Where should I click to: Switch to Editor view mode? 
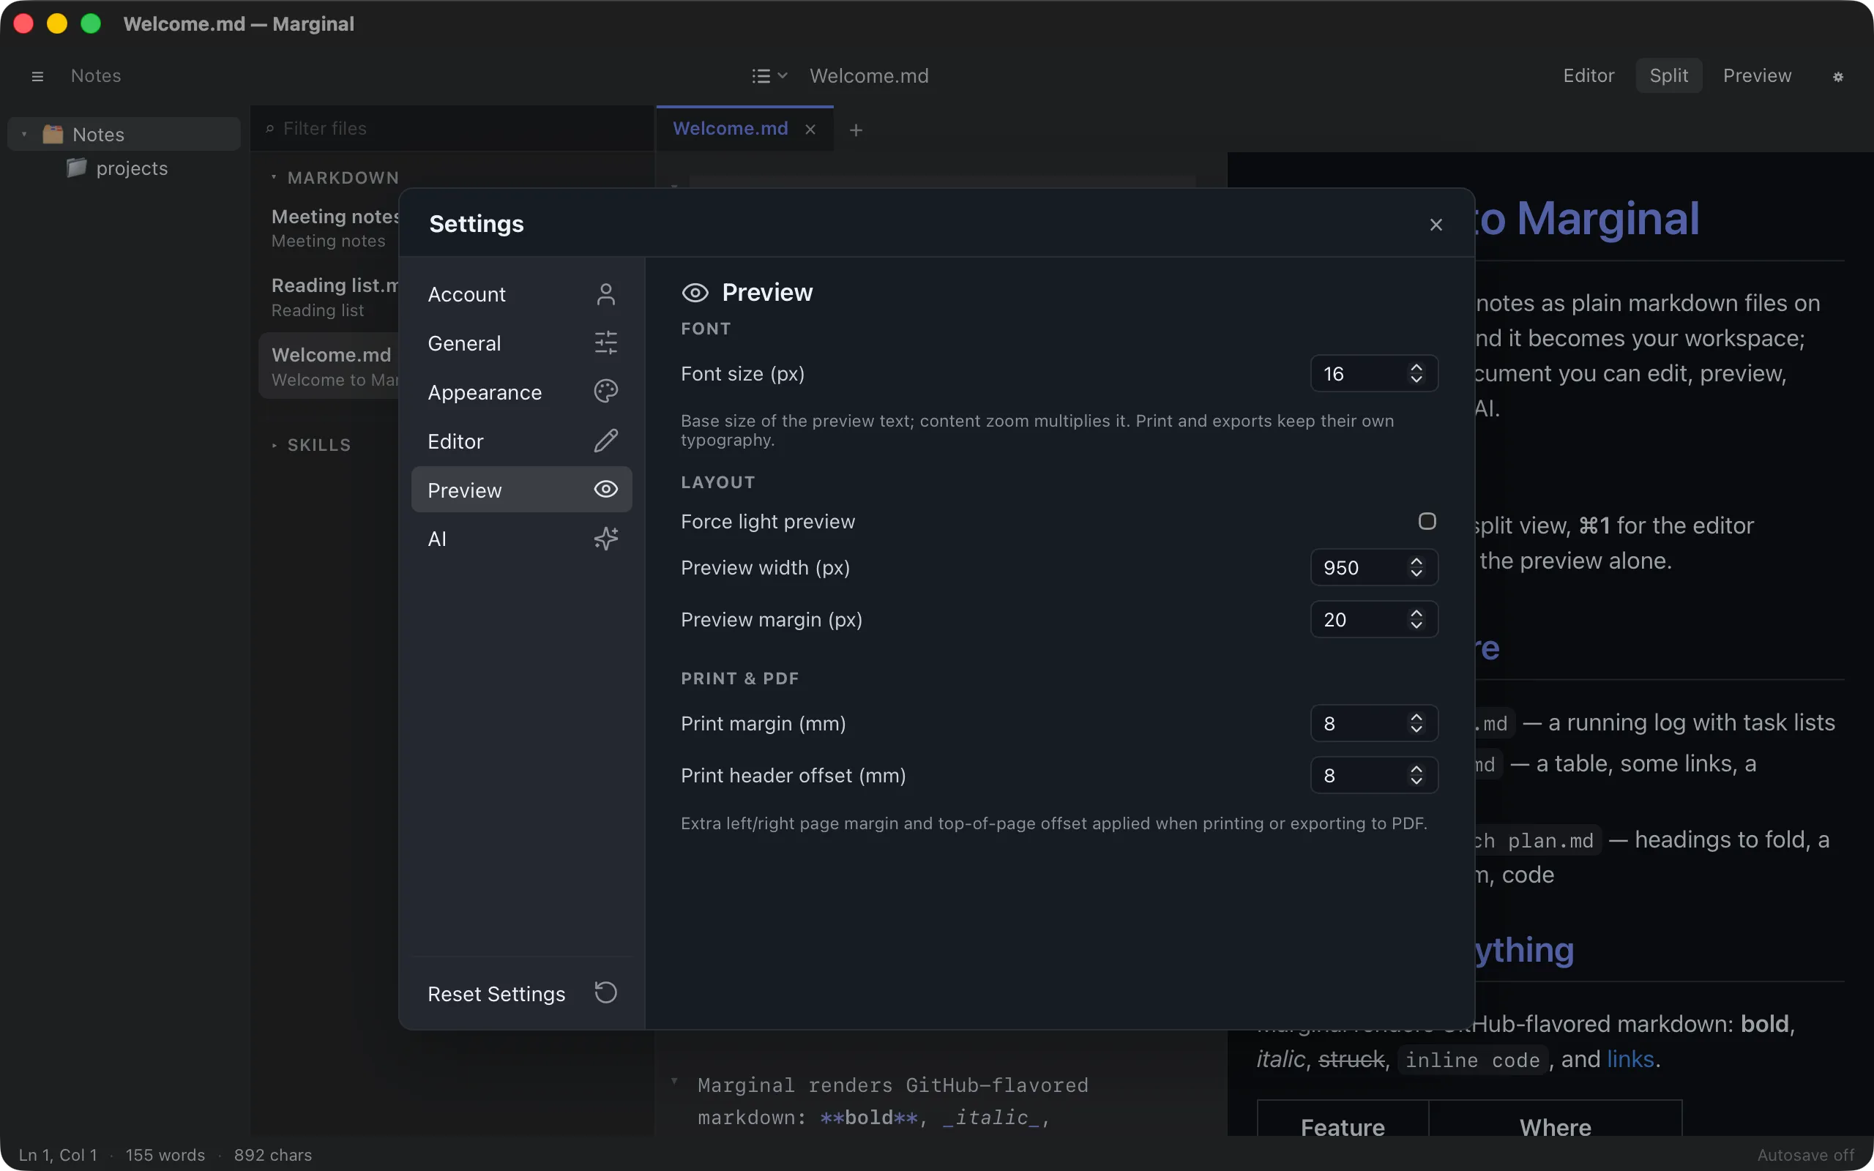pyautogui.click(x=1589, y=76)
